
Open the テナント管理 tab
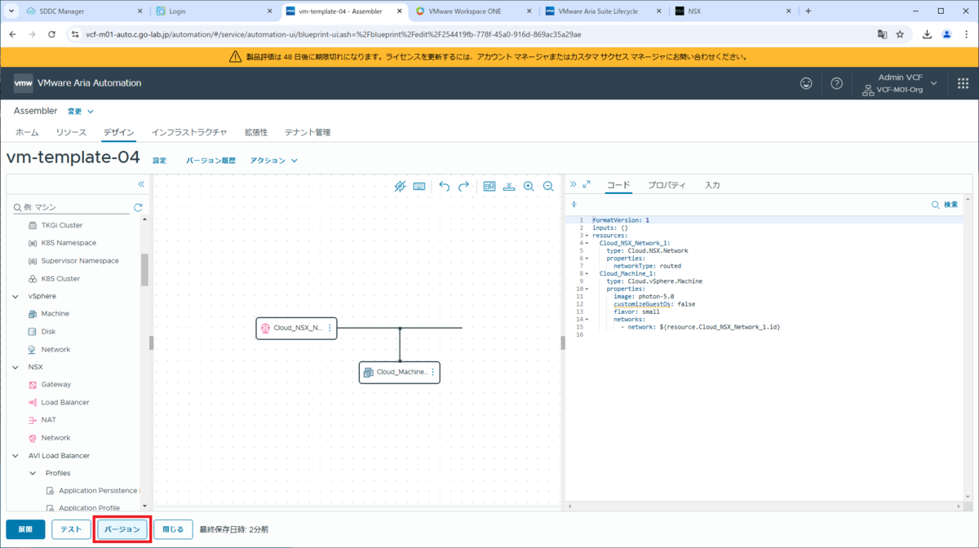click(308, 132)
